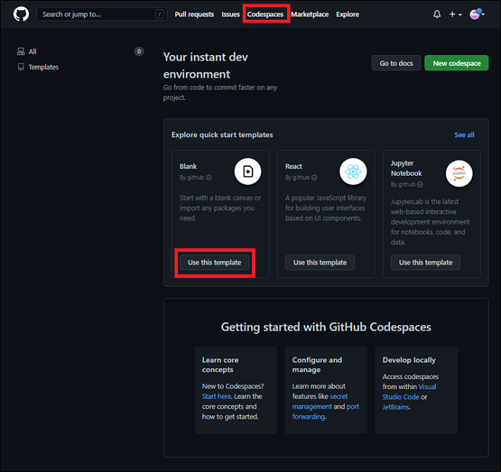The height and width of the screenshot is (472, 501).
Task: Click verified badge beside Jupyter's By github
Action: tap(420, 184)
